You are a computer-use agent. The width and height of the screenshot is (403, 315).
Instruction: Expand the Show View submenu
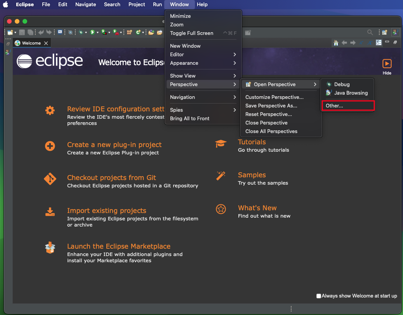tap(203, 76)
